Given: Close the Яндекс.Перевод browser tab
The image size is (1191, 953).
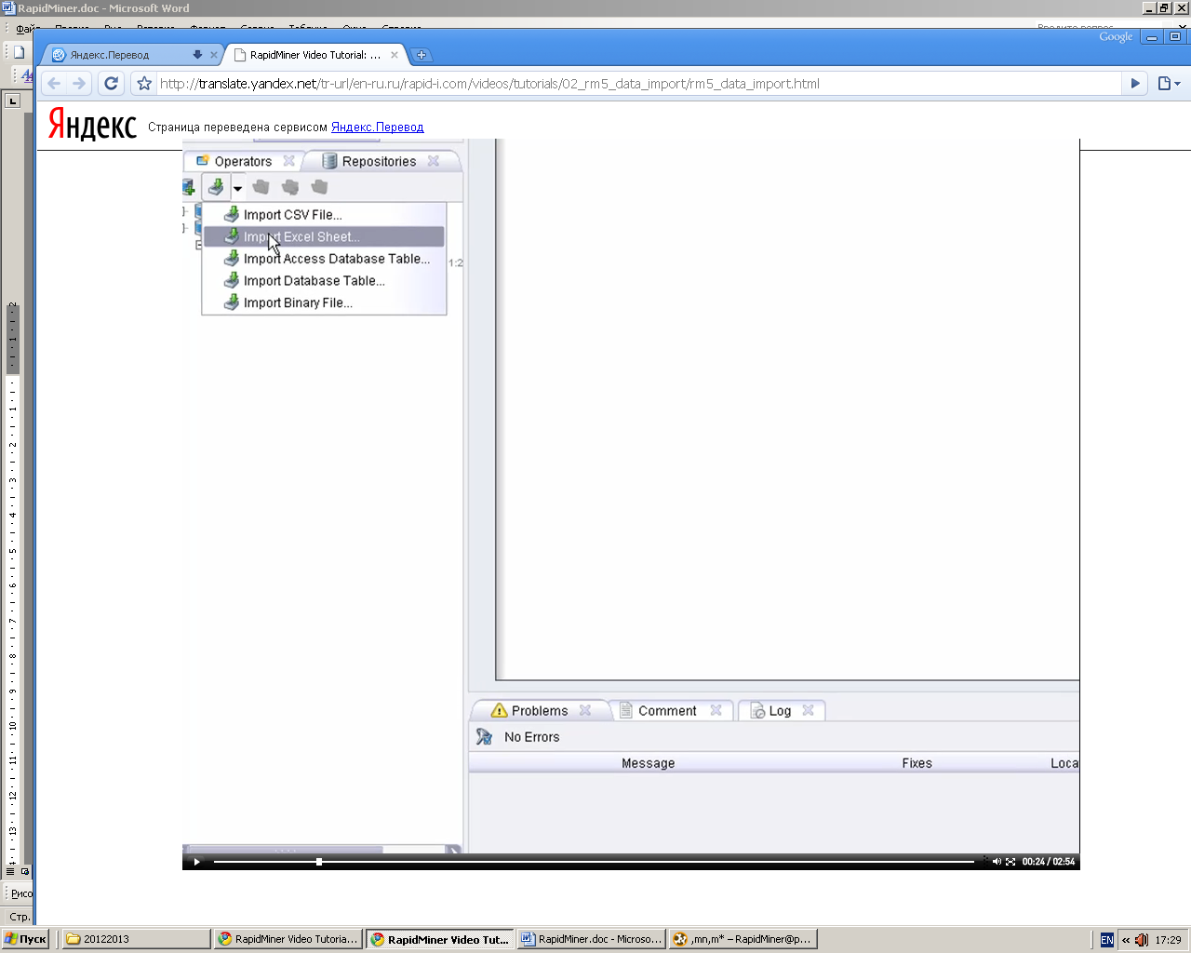Looking at the screenshot, I should click(x=214, y=55).
